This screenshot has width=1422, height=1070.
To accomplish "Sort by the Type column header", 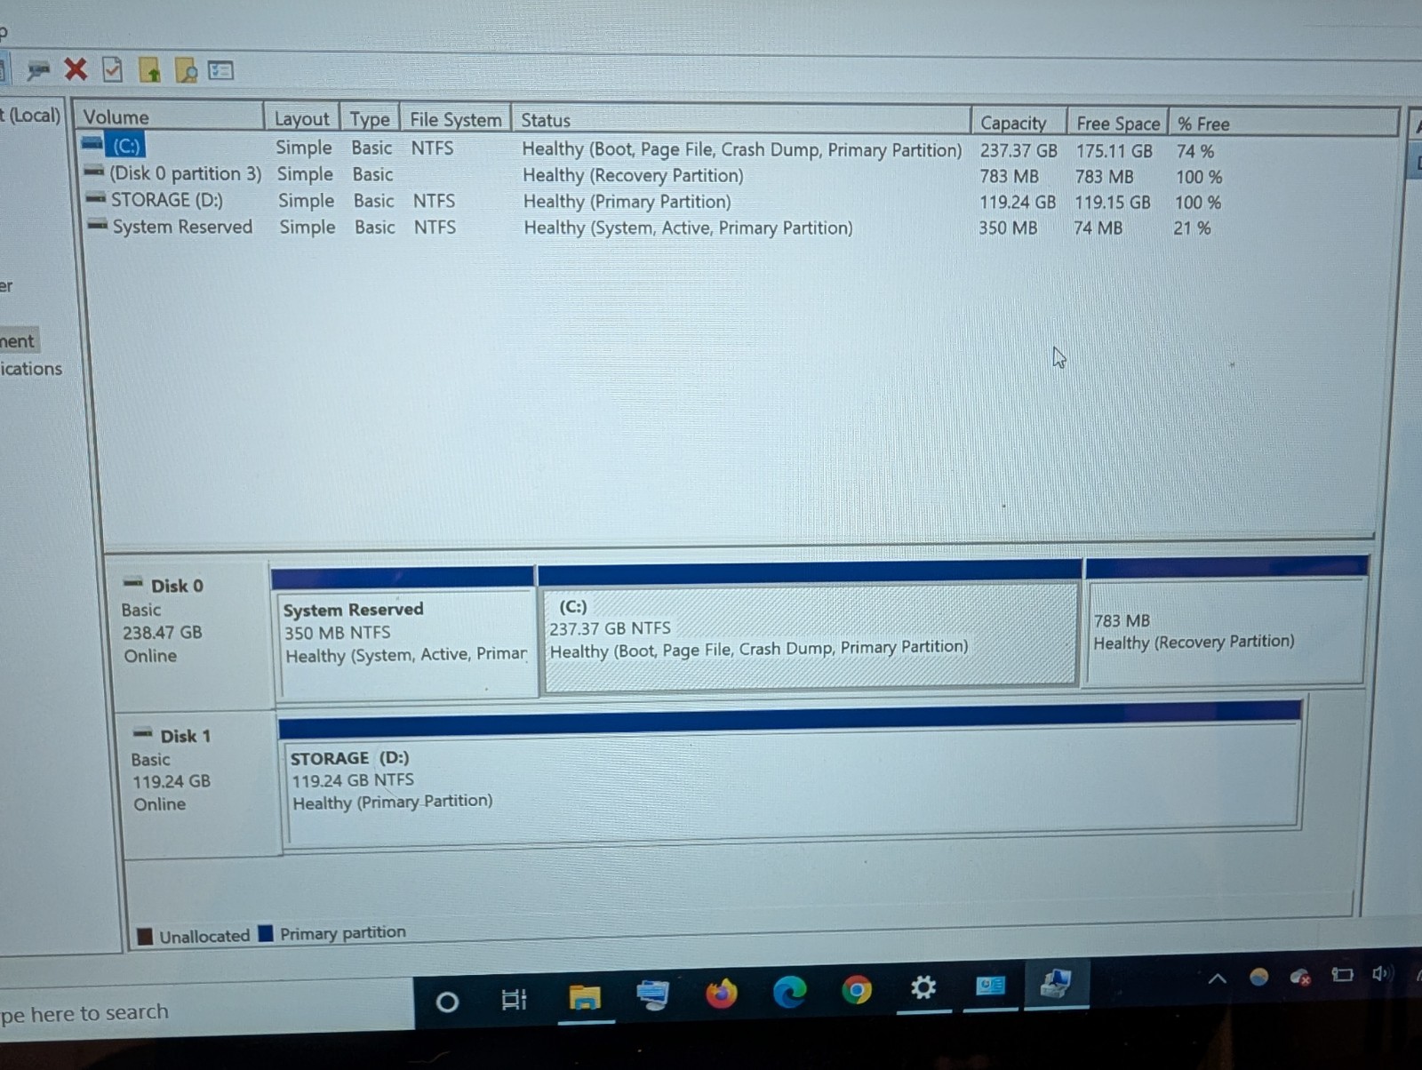I will (370, 119).
